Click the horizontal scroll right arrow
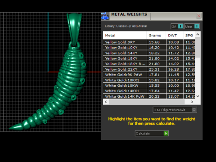The width and height of the screenshot is (216, 162). (192, 102)
